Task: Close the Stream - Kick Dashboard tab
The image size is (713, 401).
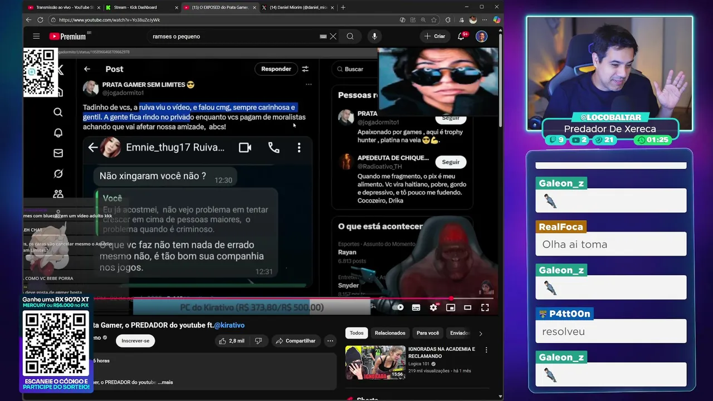Action: (177, 7)
